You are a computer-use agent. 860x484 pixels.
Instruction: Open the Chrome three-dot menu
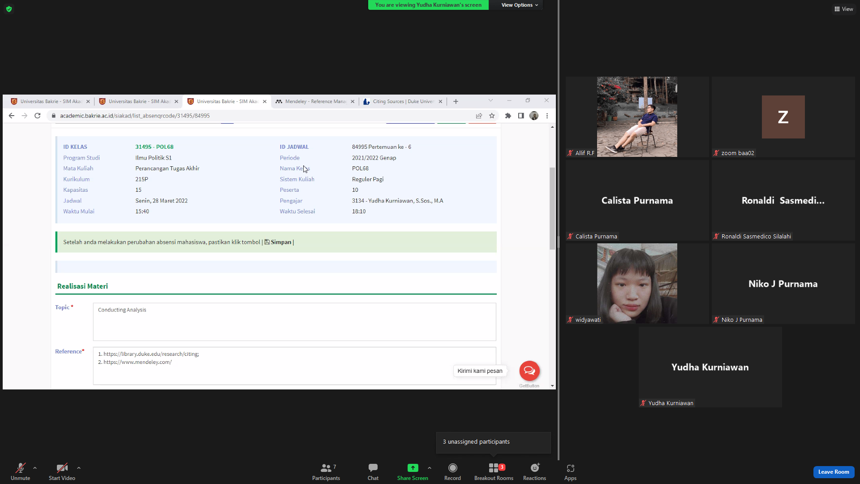tap(547, 116)
